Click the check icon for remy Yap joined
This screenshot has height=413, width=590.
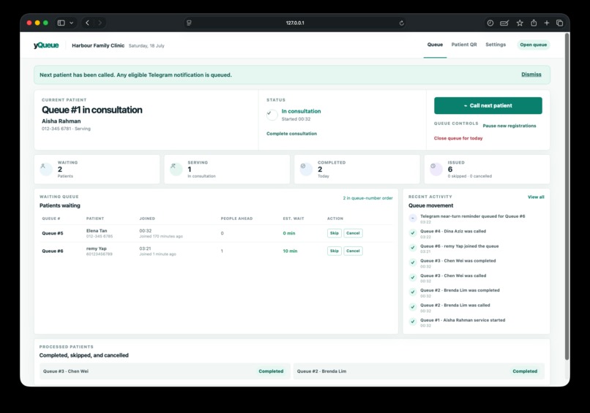click(413, 248)
